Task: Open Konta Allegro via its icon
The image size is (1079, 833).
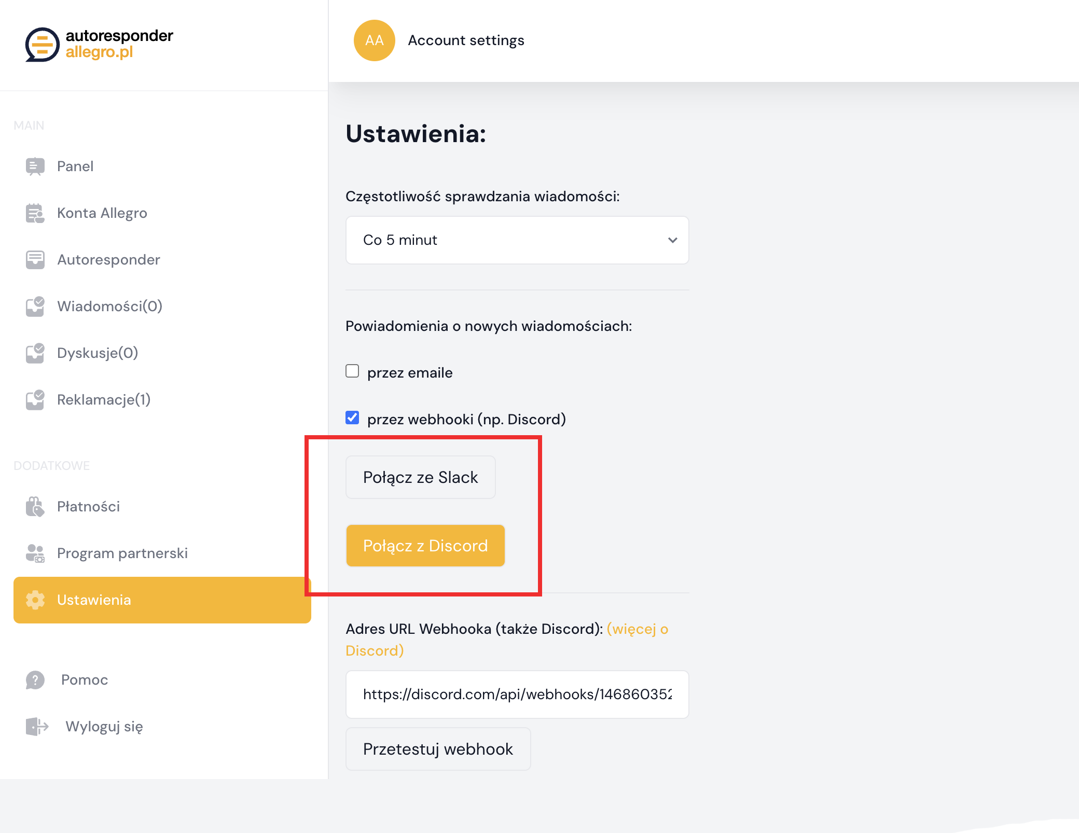Action: (34, 213)
